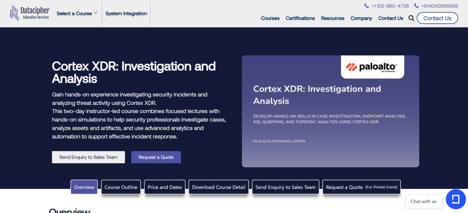Select the Overview tab
The image size is (468, 213).
coord(84,187)
